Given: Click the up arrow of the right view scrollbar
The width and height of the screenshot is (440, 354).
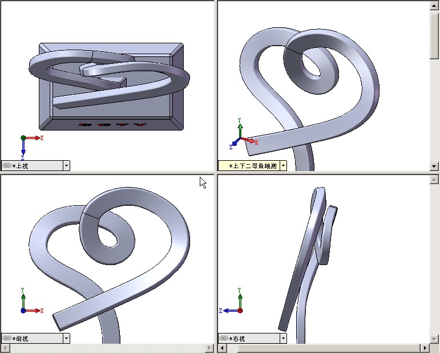Looking at the screenshot, I should (434, 180).
